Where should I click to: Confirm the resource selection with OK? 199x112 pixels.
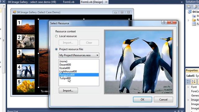(142, 100)
